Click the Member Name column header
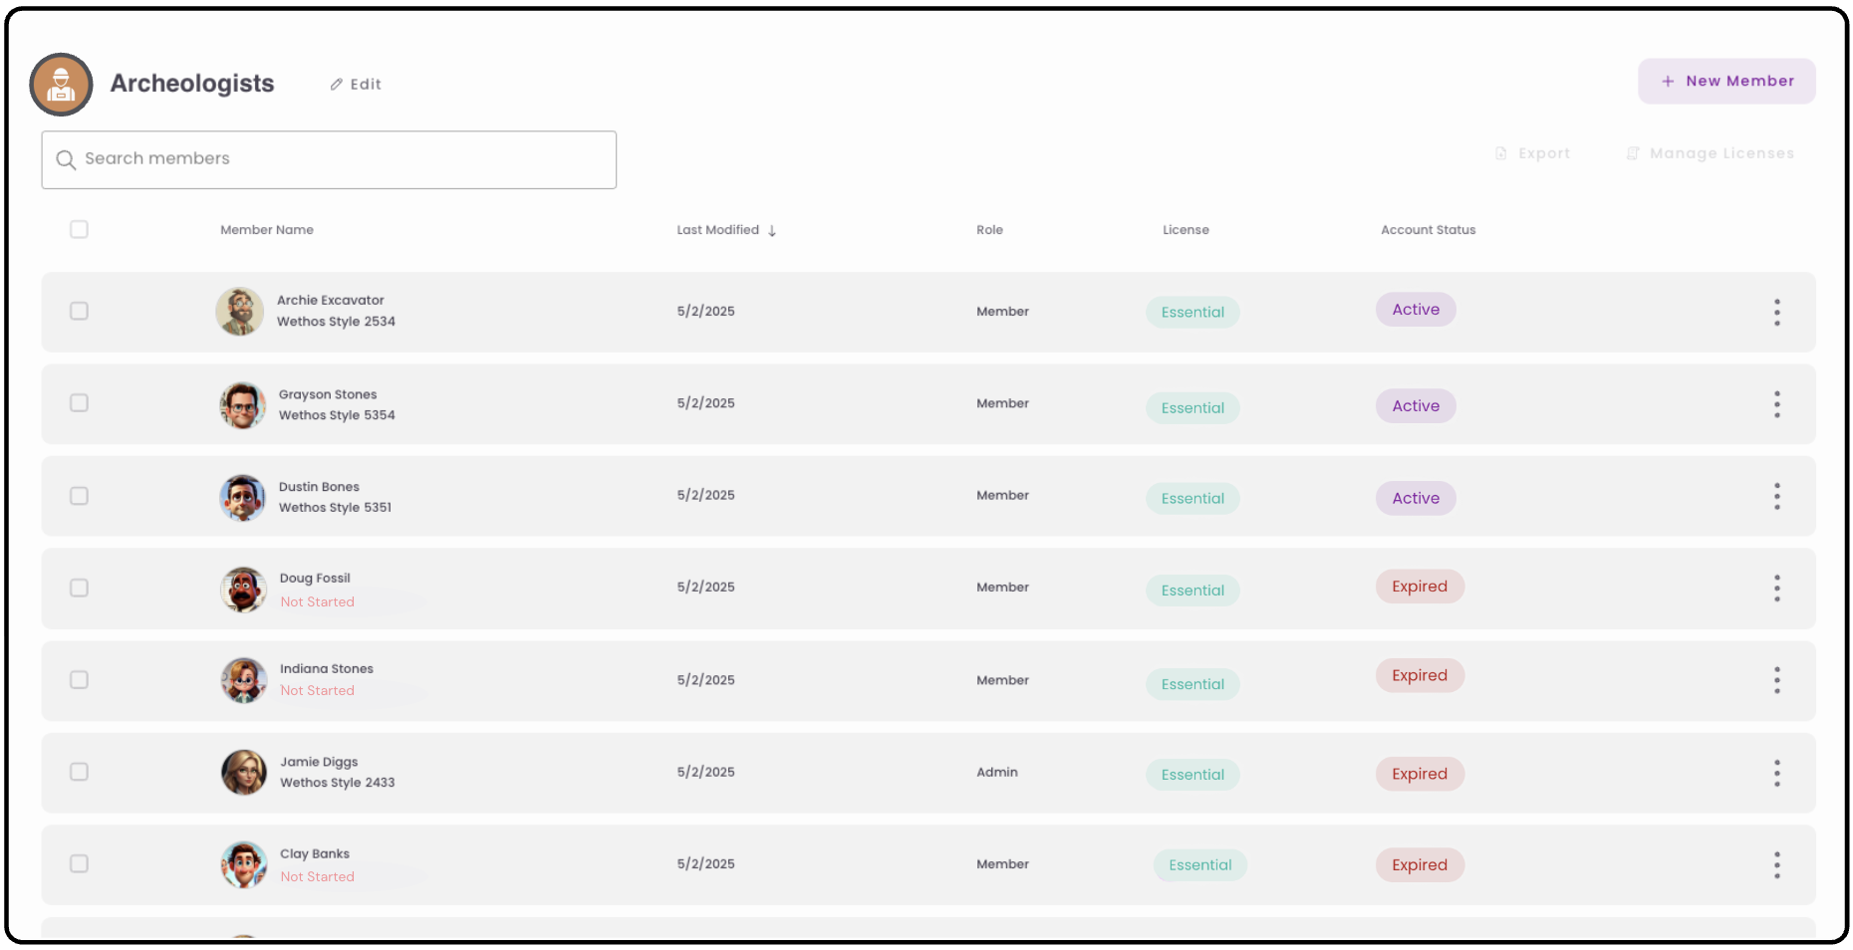This screenshot has width=1853, height=950. [267, 230]
